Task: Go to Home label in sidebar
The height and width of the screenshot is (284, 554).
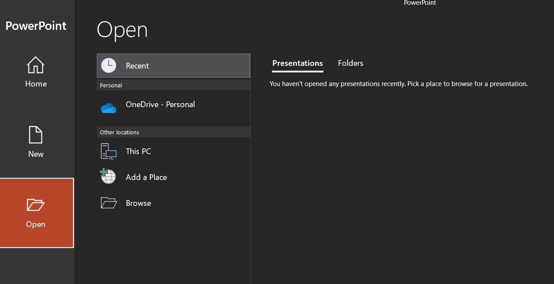Action: (36, 84)
